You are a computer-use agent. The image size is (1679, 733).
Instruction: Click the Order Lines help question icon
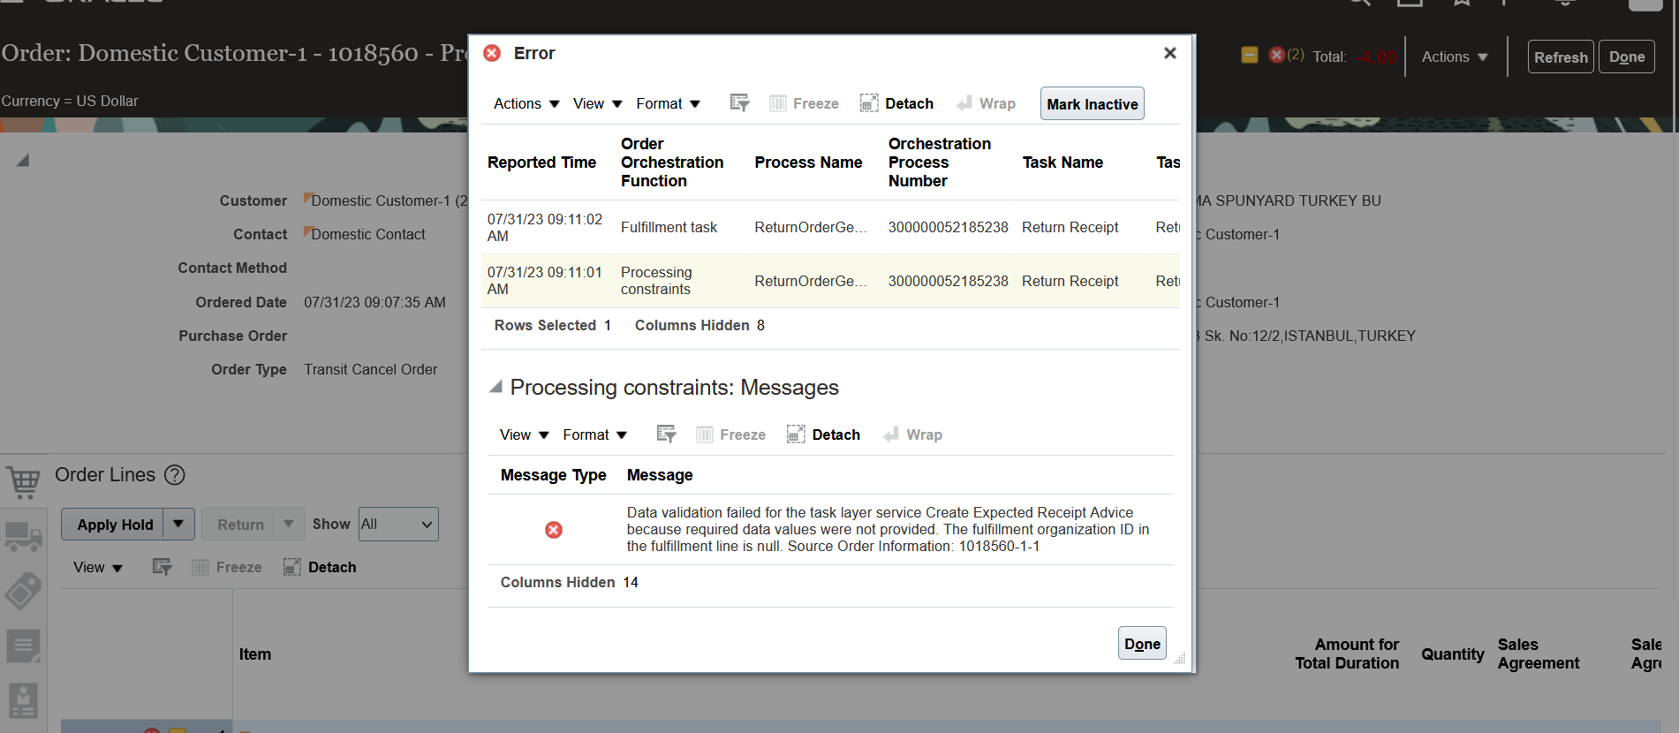coord(175,475)
